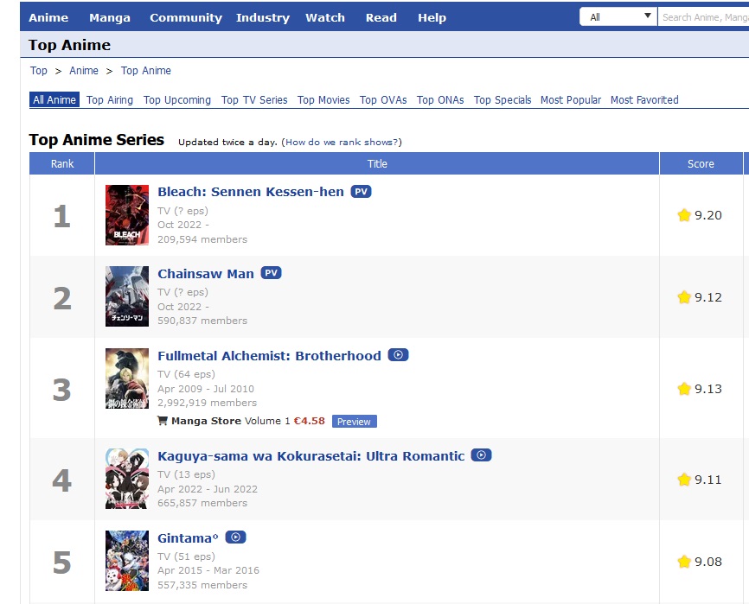The height and width of the screenshot is (604, 749).
Task: Switch to the Most Favorited tab
Action: pyautogui.click(x=644, y=99)
